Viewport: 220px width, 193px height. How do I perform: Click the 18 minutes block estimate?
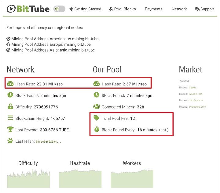pos(147,130)
